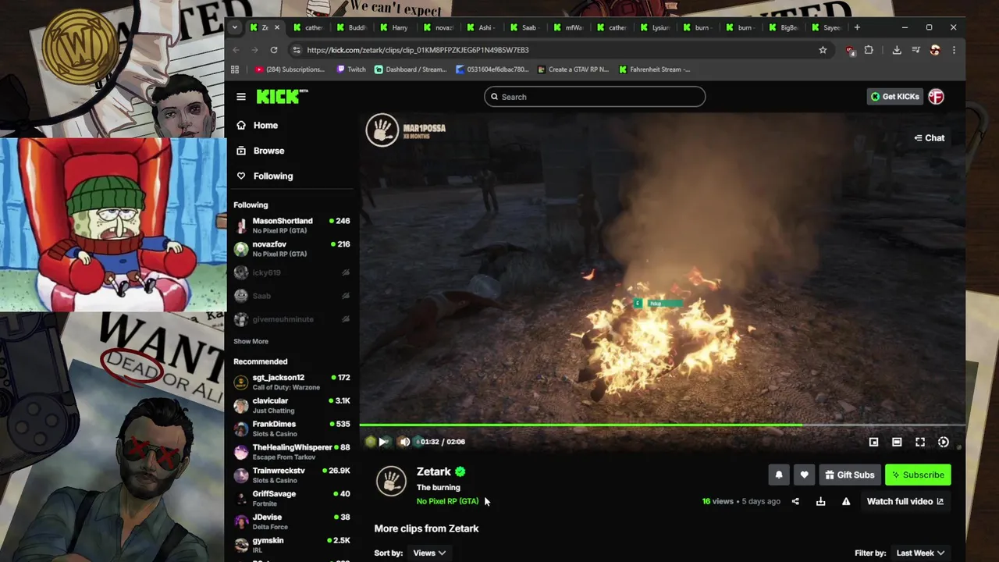Open Chrome media control icon
The width and height of the screenshot is (999, 562).
tap(916, 50)
